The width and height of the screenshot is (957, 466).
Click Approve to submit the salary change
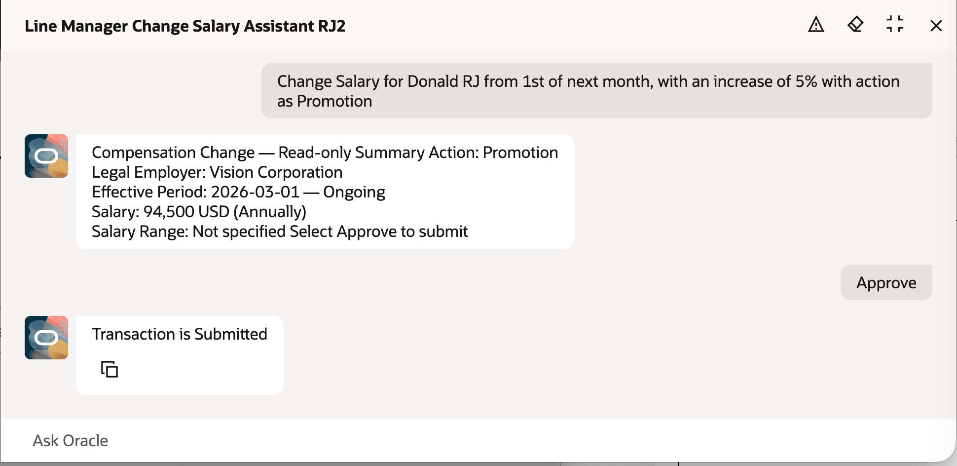[886, 282]
